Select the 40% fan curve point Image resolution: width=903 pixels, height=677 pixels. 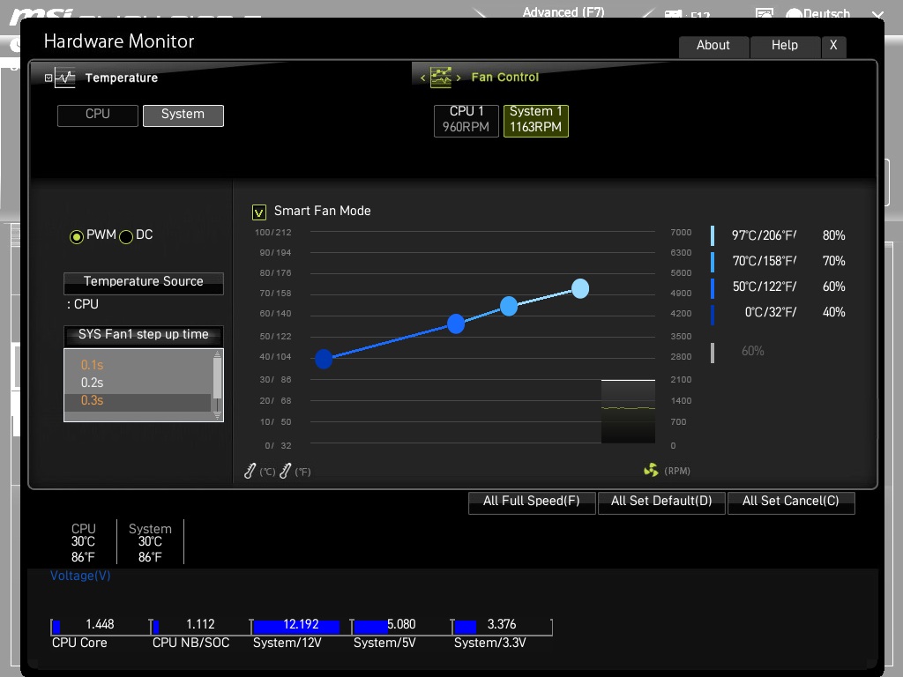(324, 359)
